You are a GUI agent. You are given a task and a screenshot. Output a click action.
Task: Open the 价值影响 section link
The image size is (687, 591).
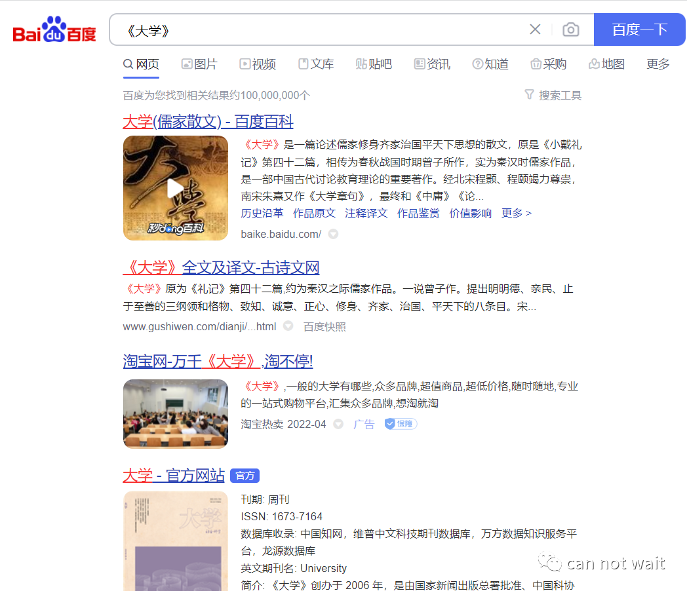pyautogui.click(x=471, y=213)
